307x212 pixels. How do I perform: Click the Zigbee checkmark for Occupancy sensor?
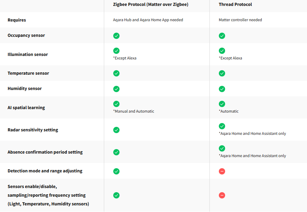coord(116,36)
